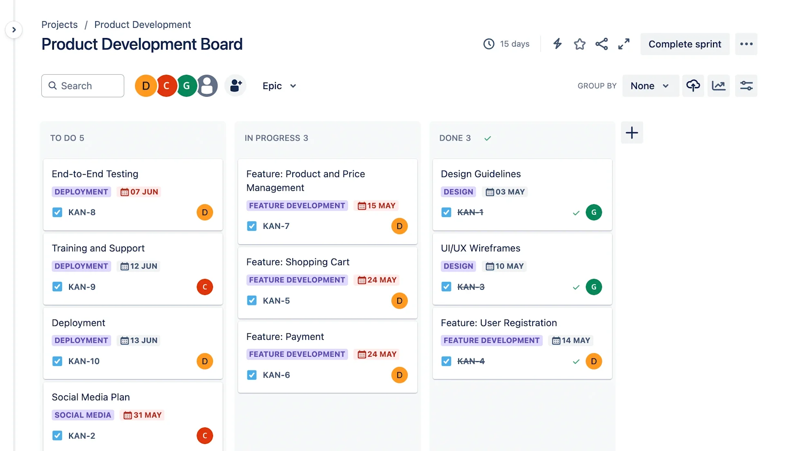Screen dimensions: 785x451
Task: Open the Deployment card title
Action: point(78,323)
